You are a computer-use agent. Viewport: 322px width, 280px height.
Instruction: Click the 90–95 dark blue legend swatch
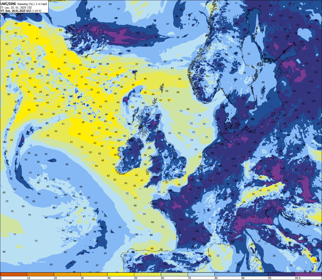tap(255, 274)
